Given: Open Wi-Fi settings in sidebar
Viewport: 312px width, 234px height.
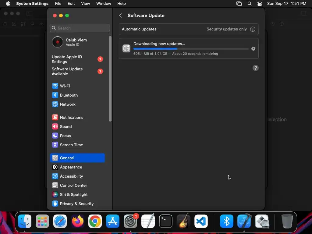Looking at the screenshot, I should pyautogui.click(x=77, y=86).
